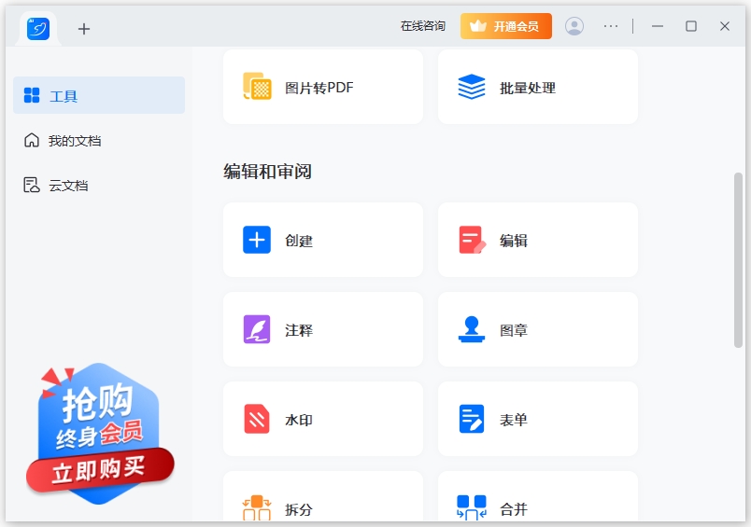Click the 立即购买 promo button
This screenshot has height=527, width=751.
[x=100, y=469]
